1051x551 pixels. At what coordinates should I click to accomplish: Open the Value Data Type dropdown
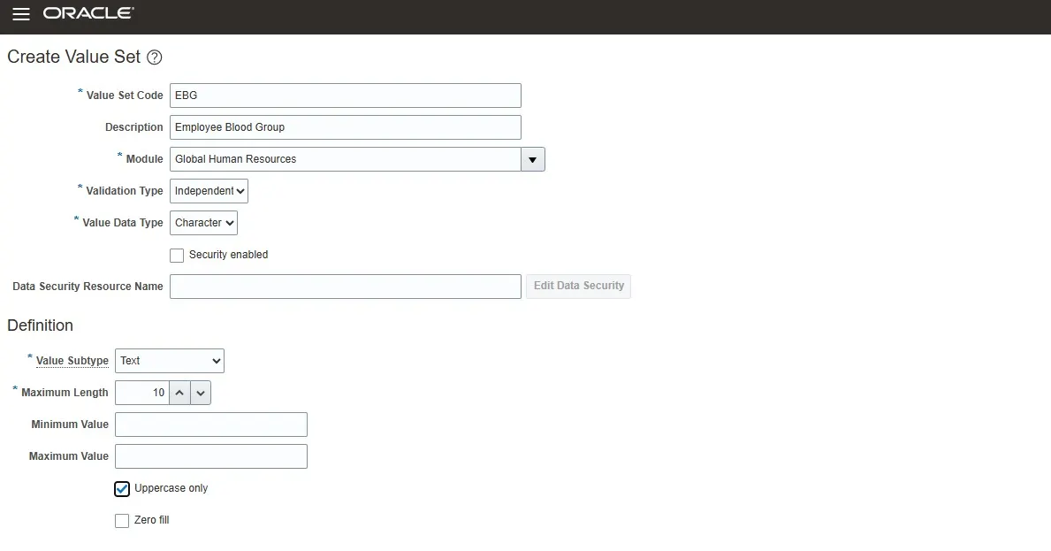204,223
